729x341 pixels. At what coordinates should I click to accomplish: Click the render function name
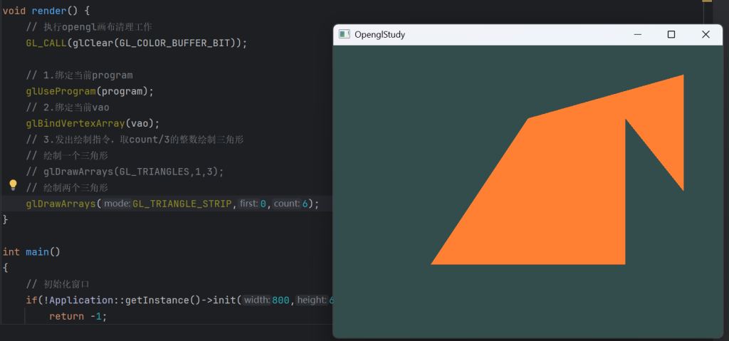[x=49, y=11]
